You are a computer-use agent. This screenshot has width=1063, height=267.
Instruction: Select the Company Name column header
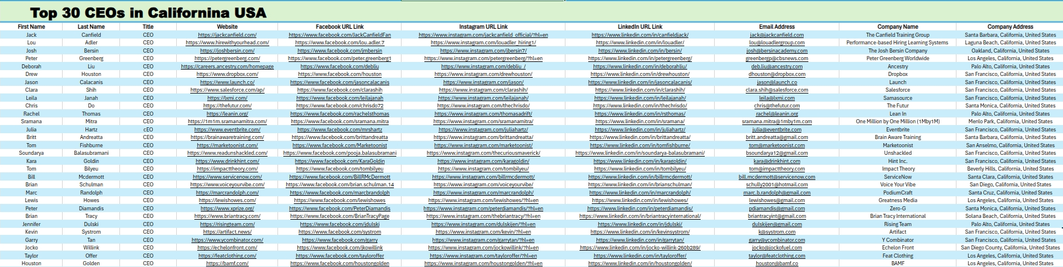coord(897,27)
